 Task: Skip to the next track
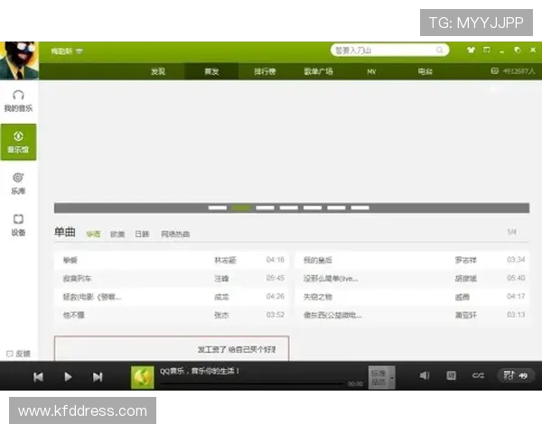pyautogui.click(x=98, y=377)
